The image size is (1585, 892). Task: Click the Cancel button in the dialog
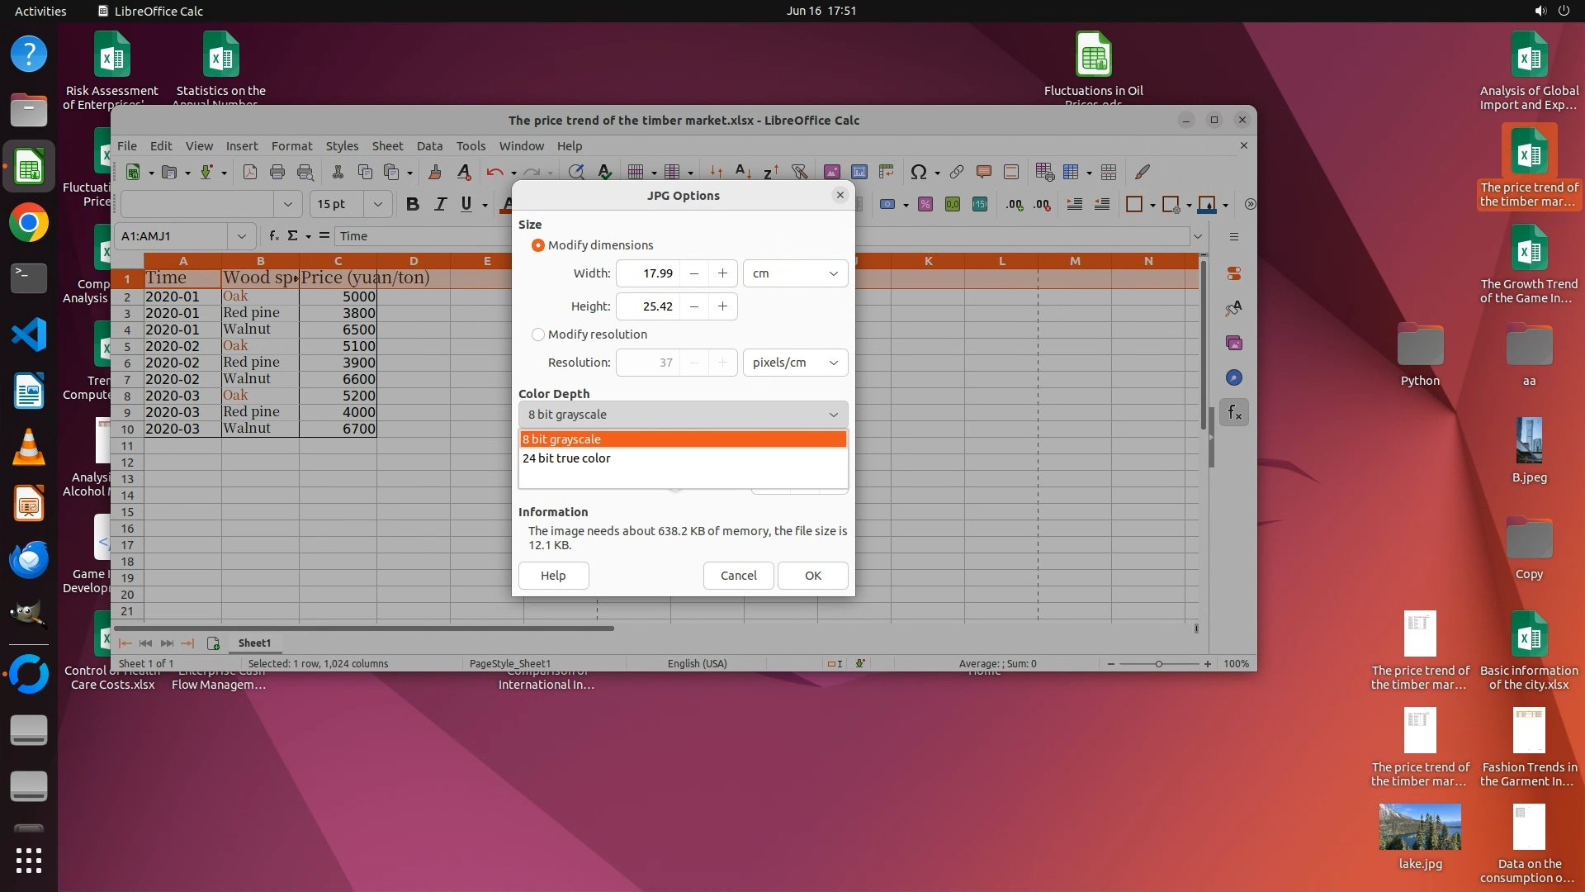tap(738, 576)
